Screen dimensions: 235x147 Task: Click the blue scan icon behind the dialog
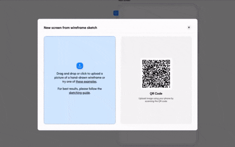pos(116,13)
